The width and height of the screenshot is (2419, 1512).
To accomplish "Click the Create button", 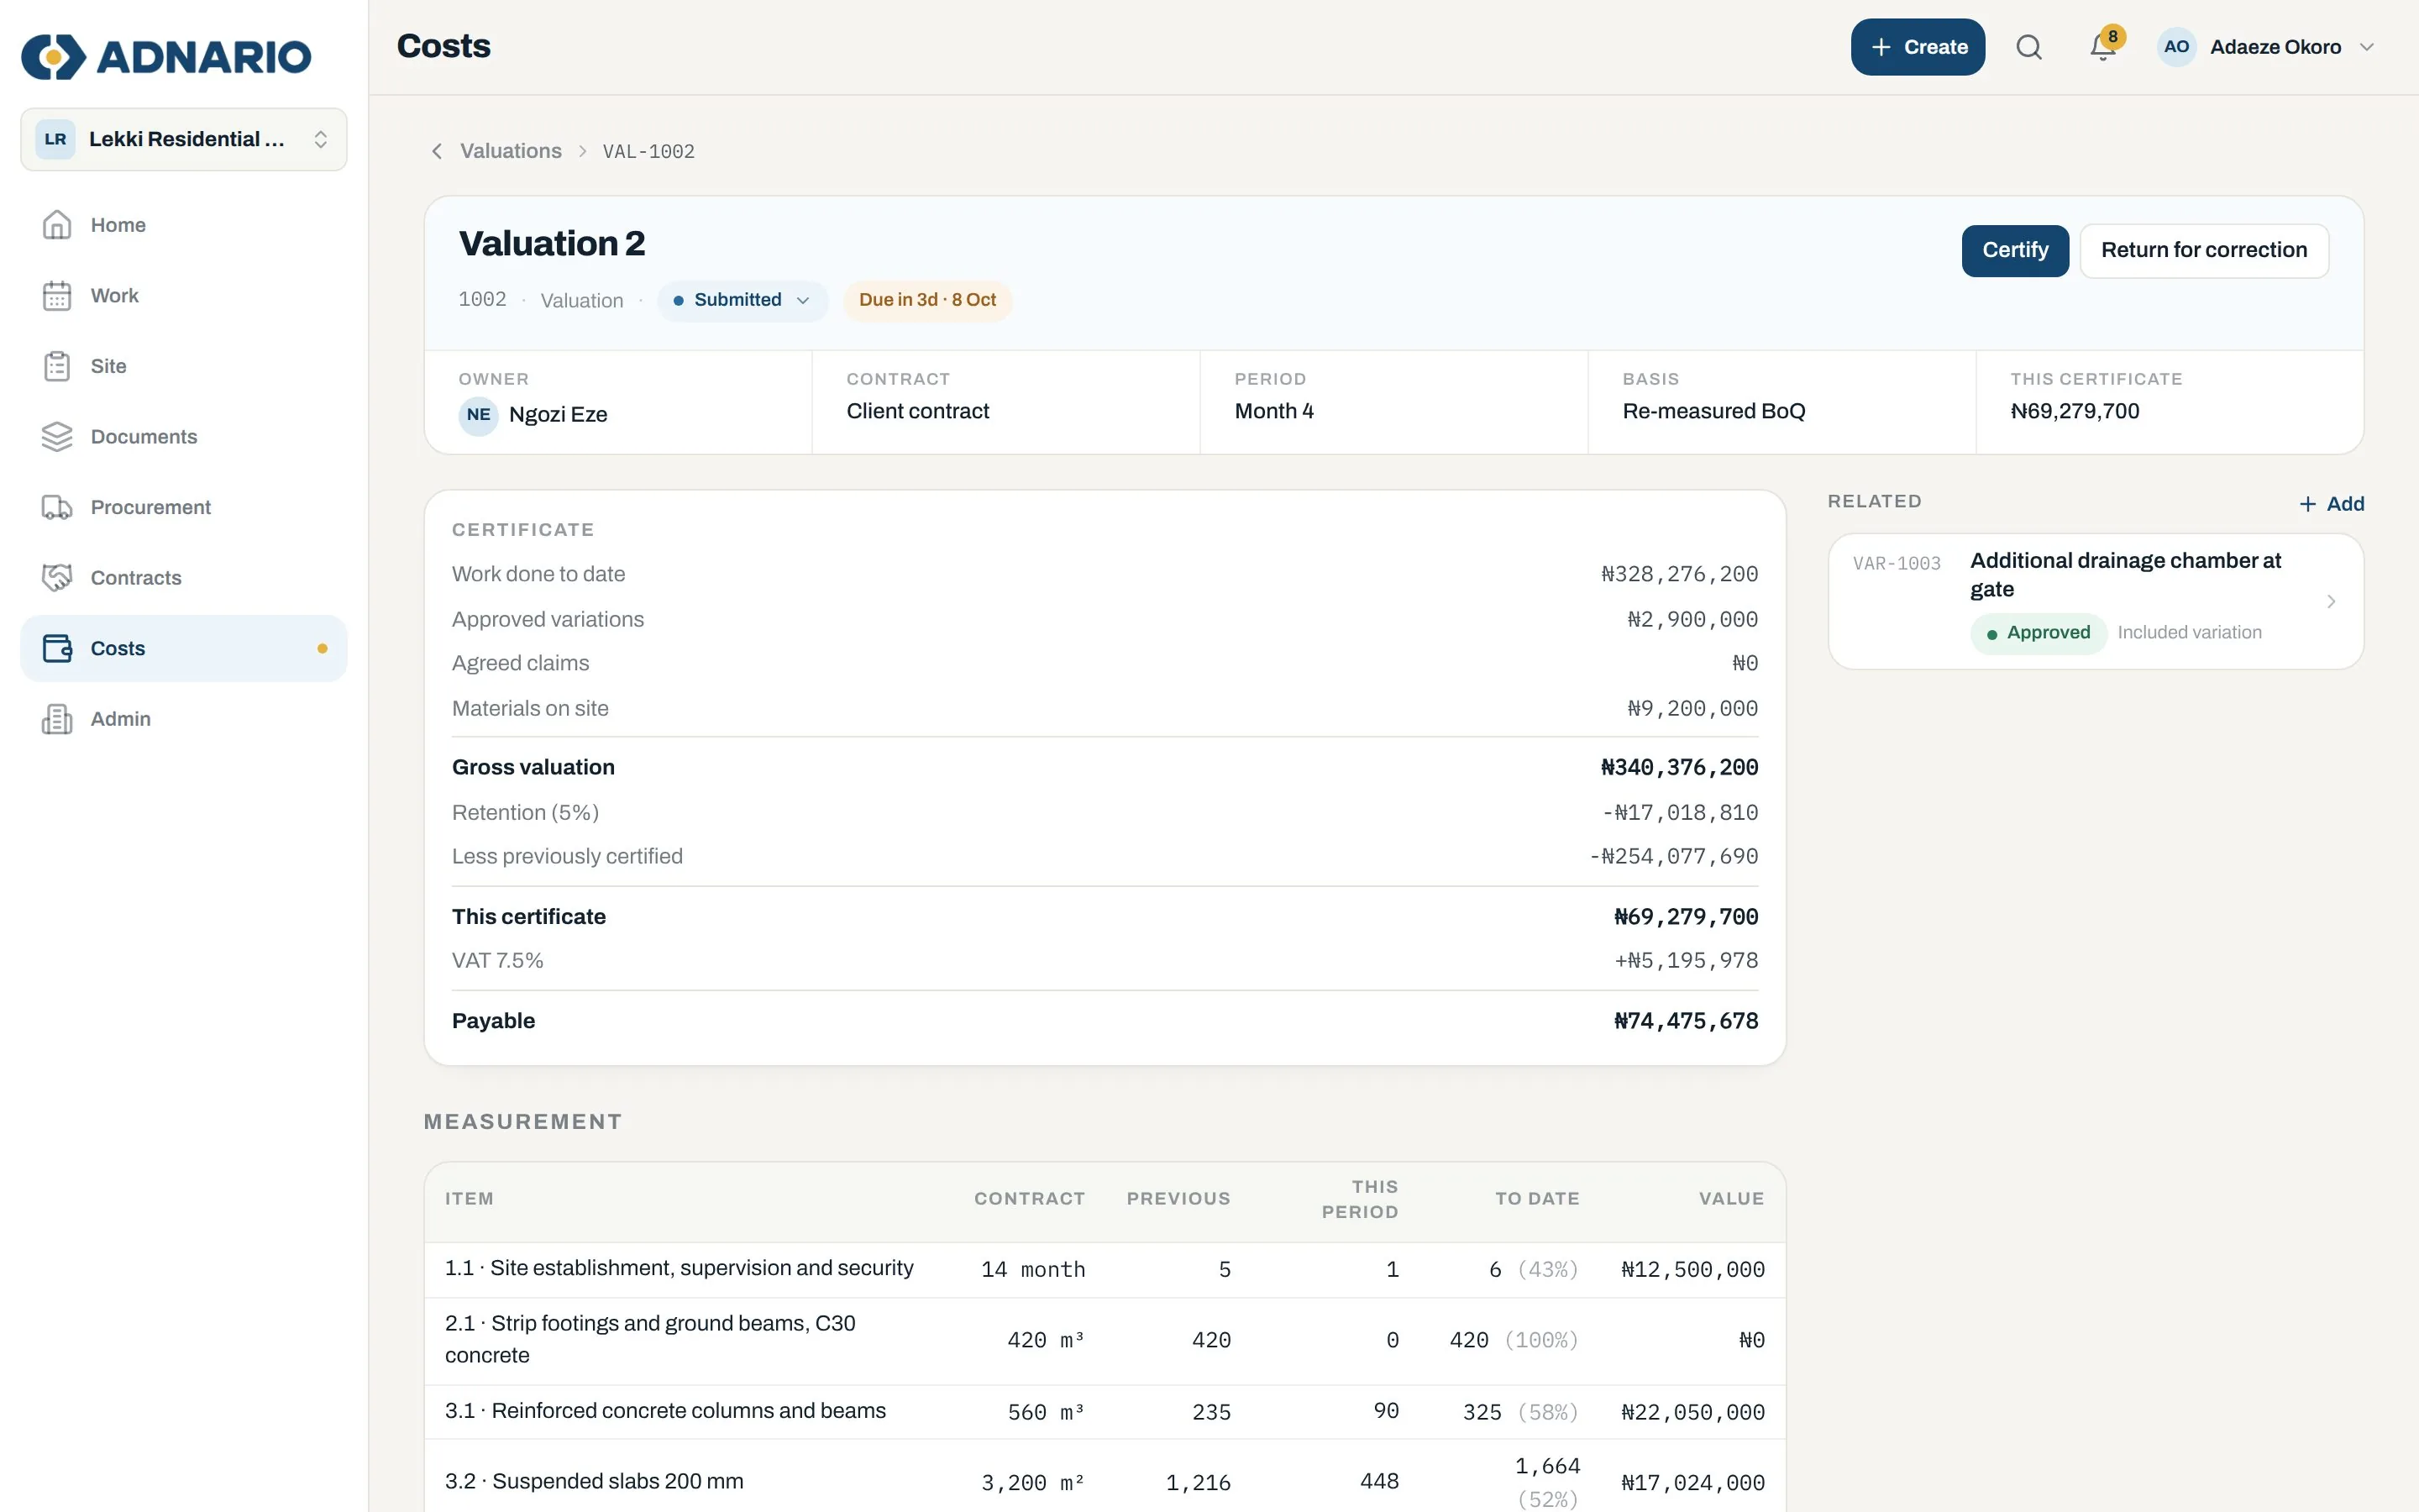I will click(1918, 47).
